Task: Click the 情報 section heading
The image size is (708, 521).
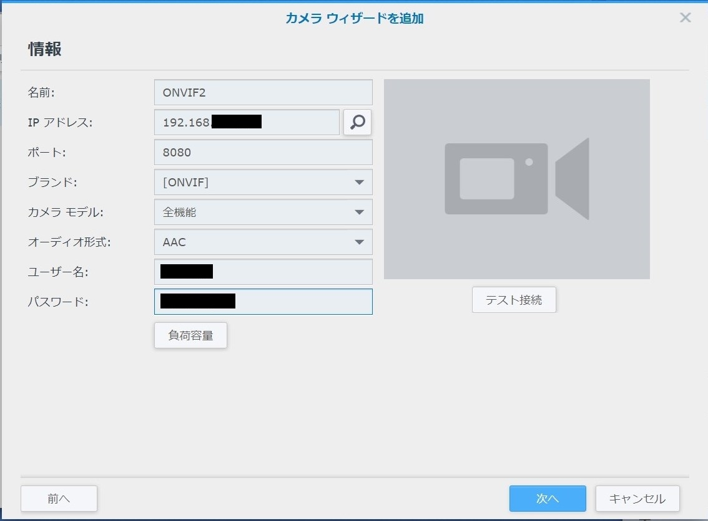Action: point(45,49)
